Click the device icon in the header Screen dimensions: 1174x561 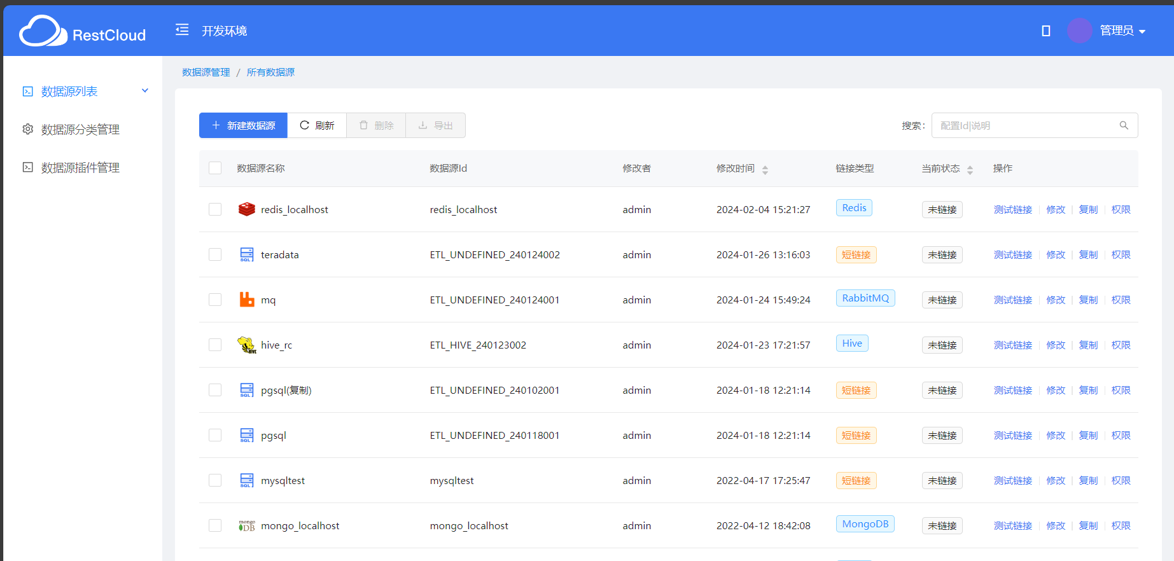click(1045, 31)
